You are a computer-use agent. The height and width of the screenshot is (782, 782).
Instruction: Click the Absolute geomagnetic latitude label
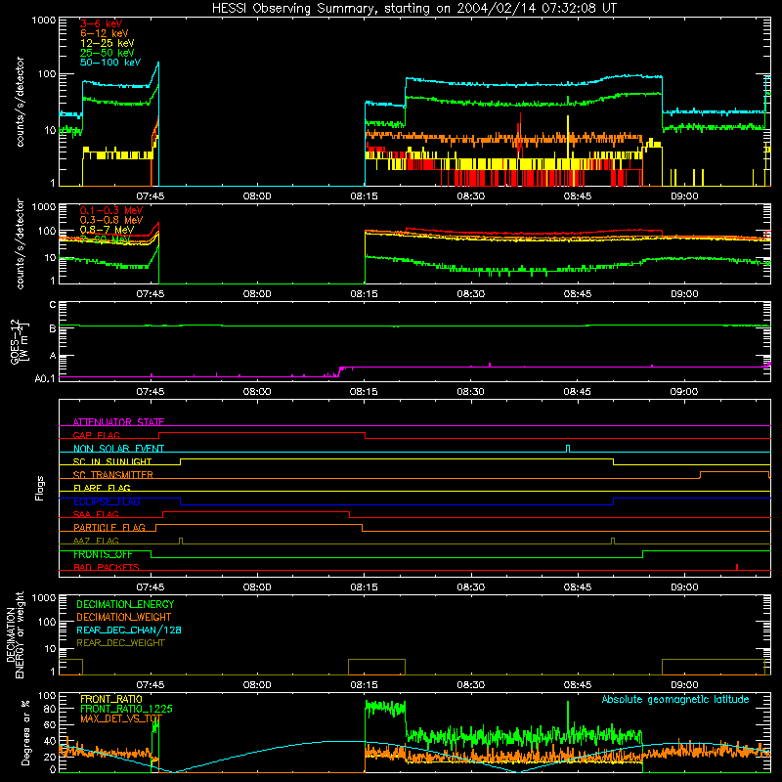coord(675,699)
